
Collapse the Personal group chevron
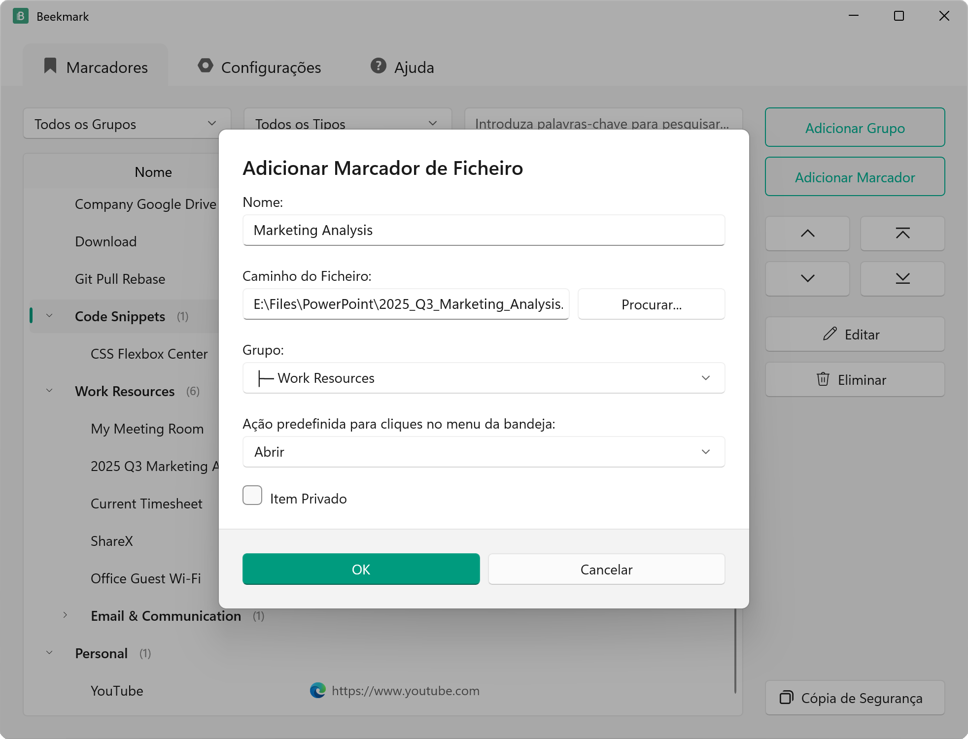[49, 653]
